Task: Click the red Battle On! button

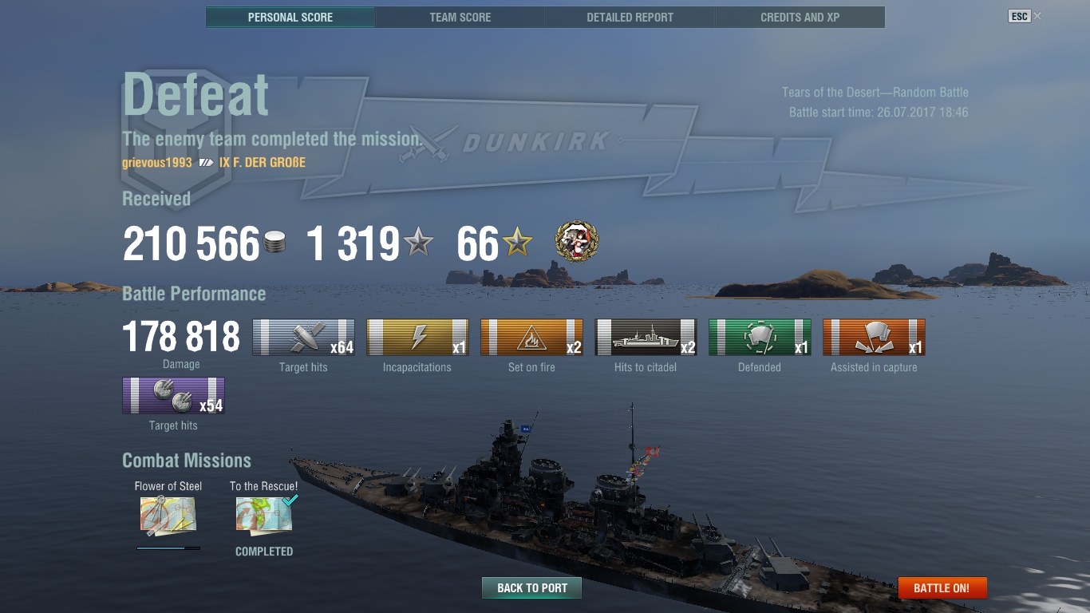Action: coord(942,588)
